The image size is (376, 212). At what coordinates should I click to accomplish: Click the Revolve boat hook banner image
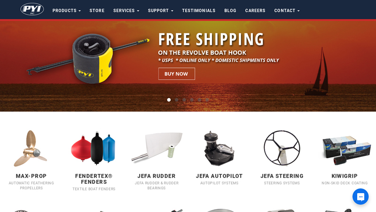[88, 58]
